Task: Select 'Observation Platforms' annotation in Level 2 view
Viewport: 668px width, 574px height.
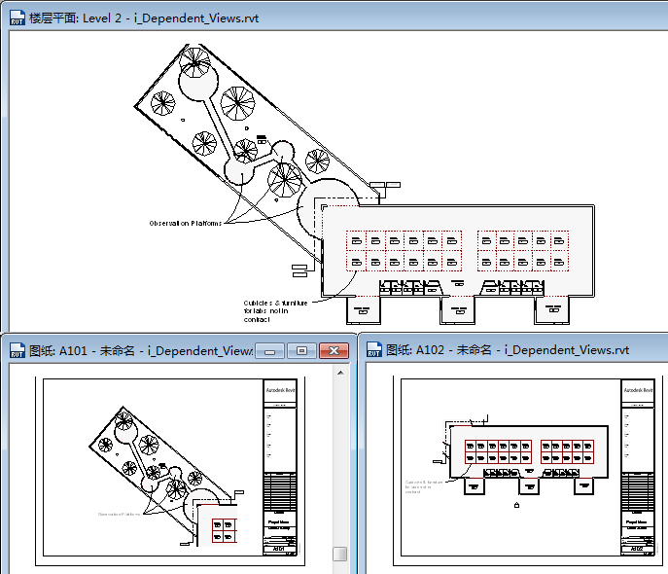Action: (186, 224)
